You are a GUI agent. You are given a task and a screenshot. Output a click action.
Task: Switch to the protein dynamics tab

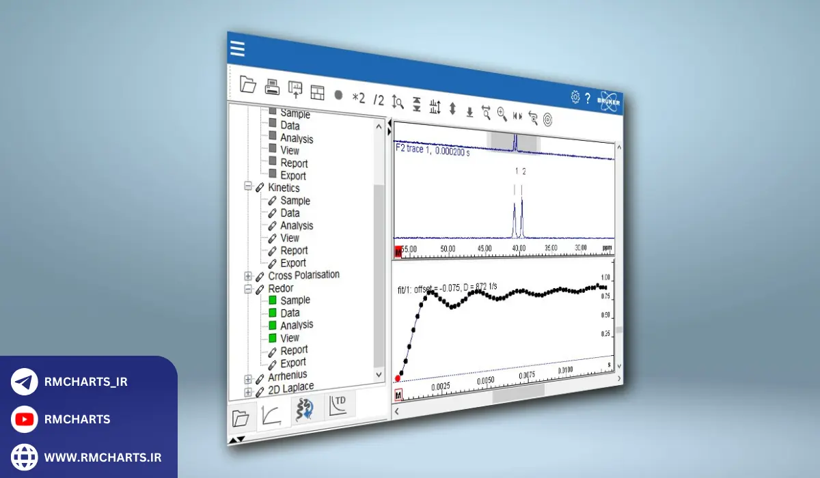[305, 410]
